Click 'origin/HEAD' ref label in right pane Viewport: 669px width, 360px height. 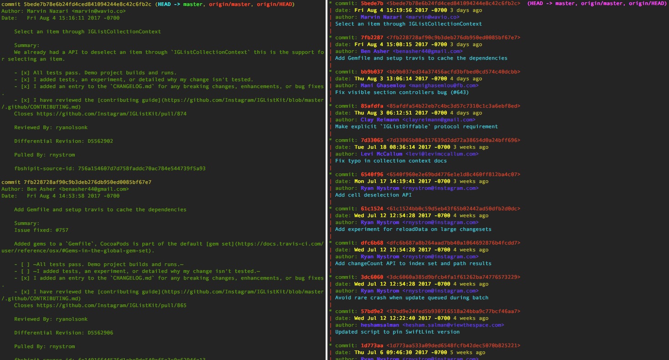coord(646,3)
